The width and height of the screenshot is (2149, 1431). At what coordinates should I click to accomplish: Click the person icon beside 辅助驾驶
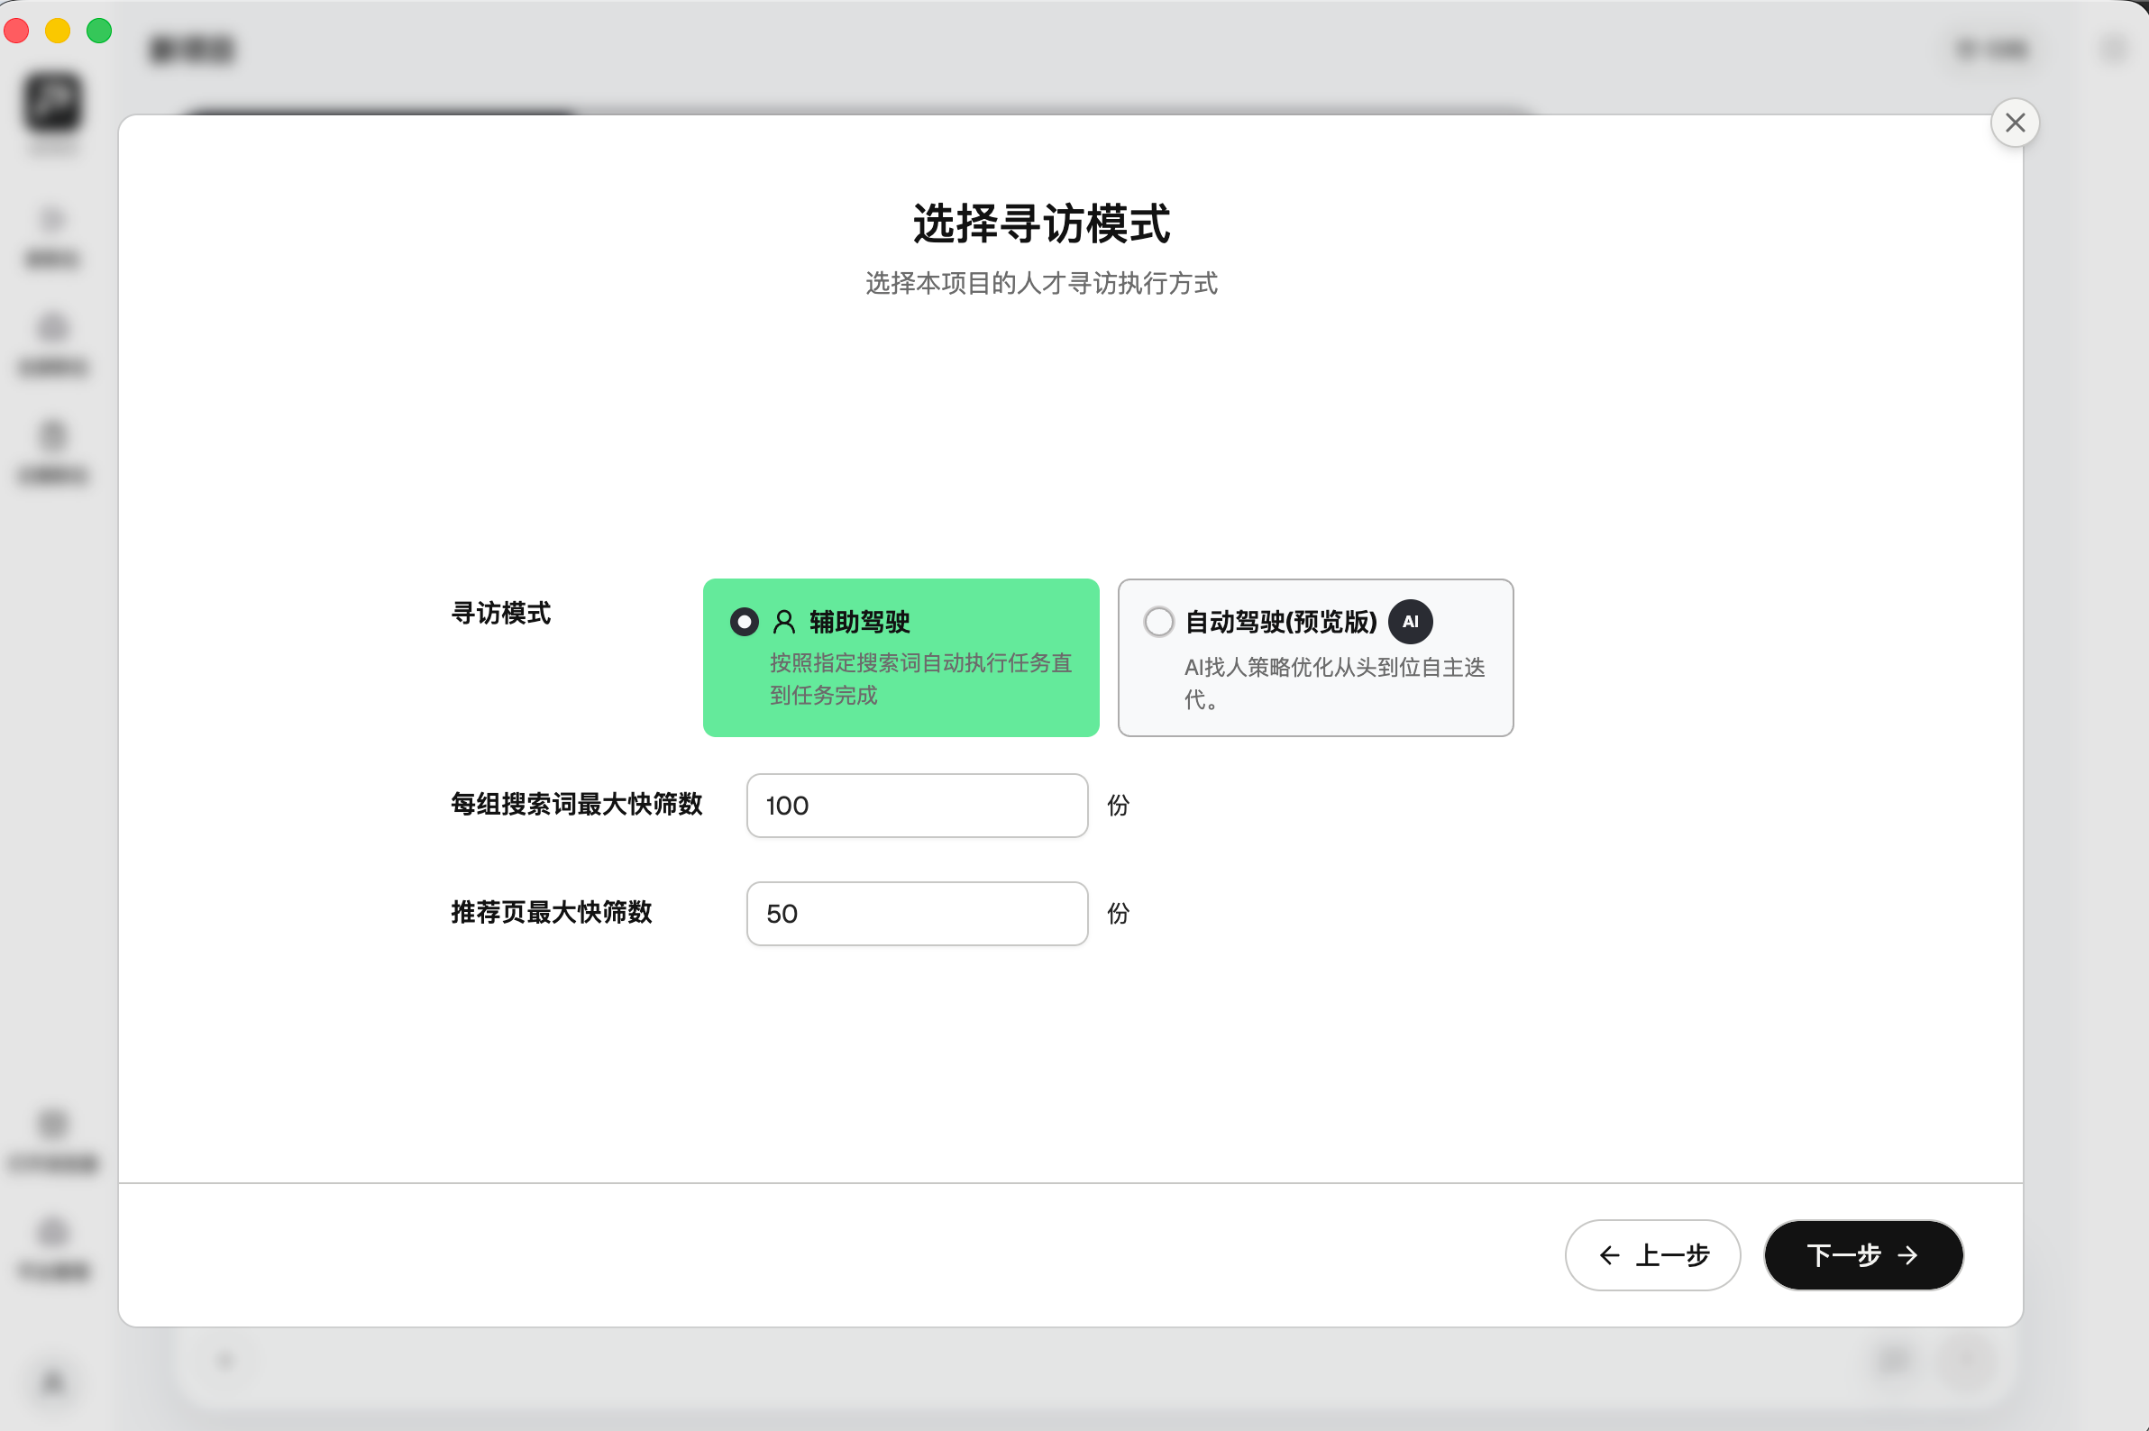coord(783,622)
